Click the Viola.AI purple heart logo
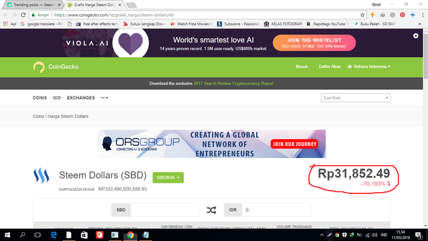The height and width of the screenshot is (241, 428). point(130,43)
